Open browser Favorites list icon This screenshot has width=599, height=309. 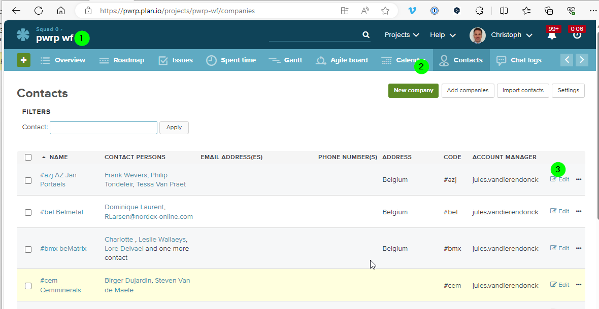(526, 11)
